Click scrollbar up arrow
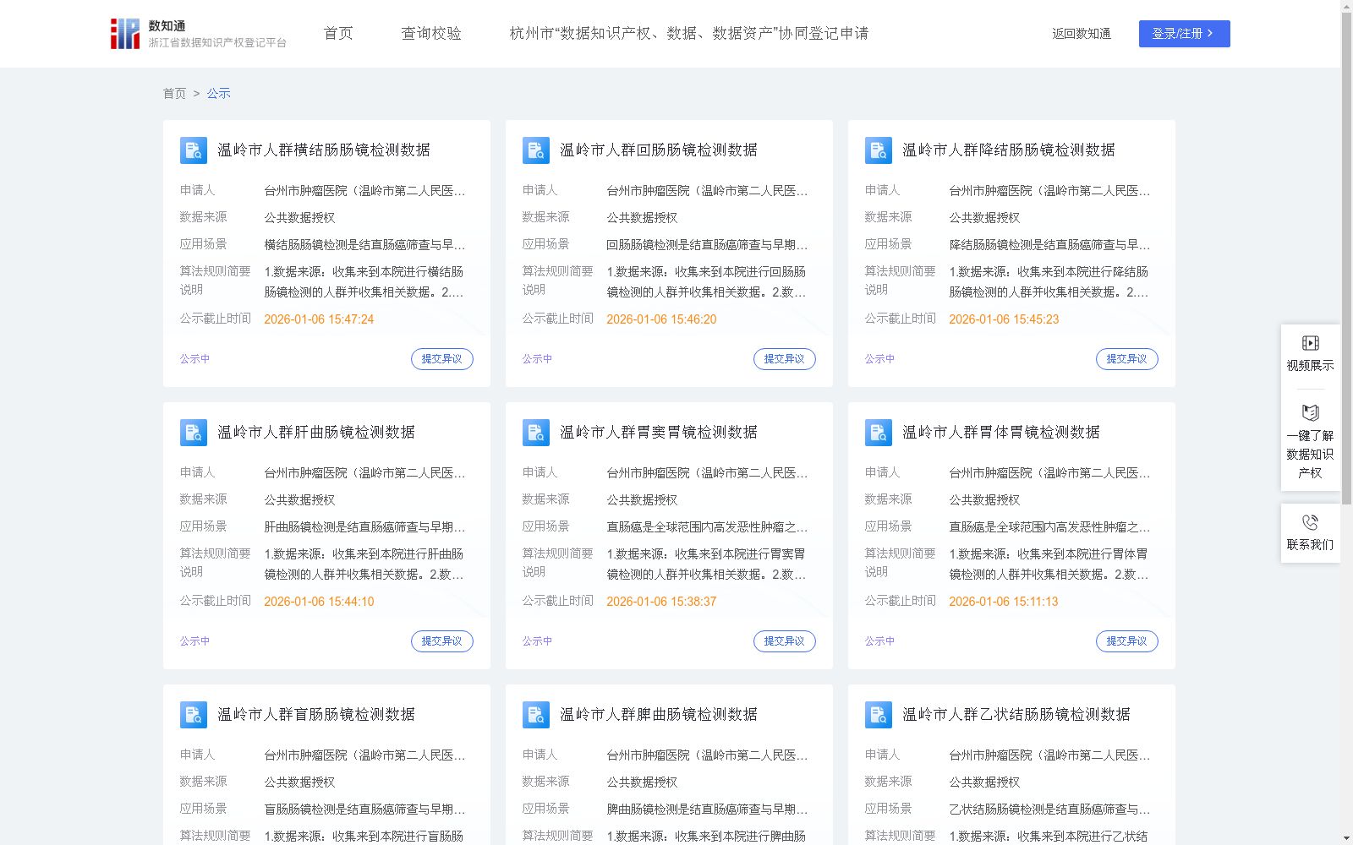 pyautogui.click(x=1346, y=6)
